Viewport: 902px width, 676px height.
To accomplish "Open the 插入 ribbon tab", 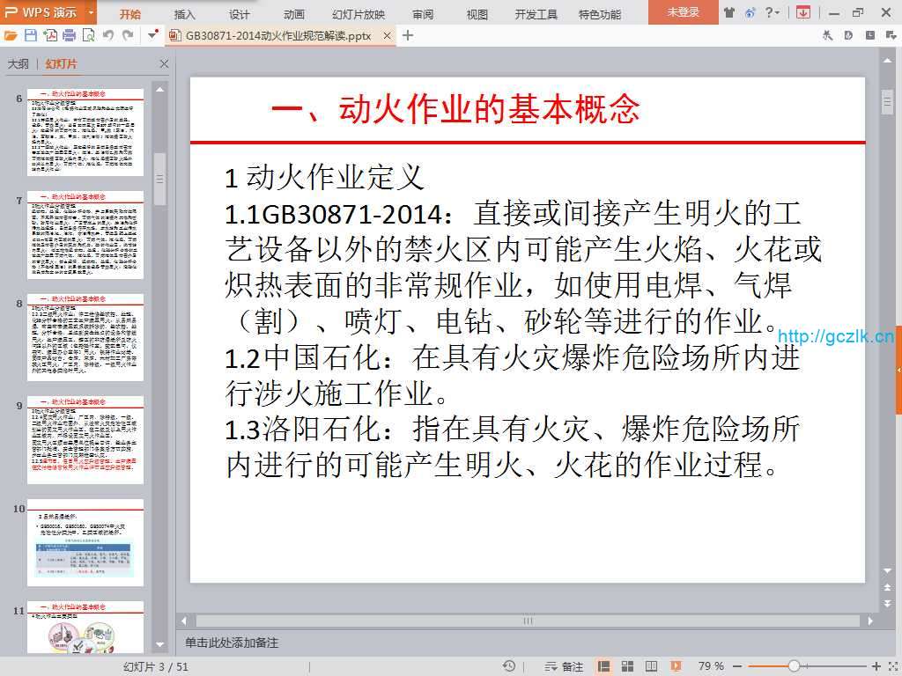I will coord(185,14).
